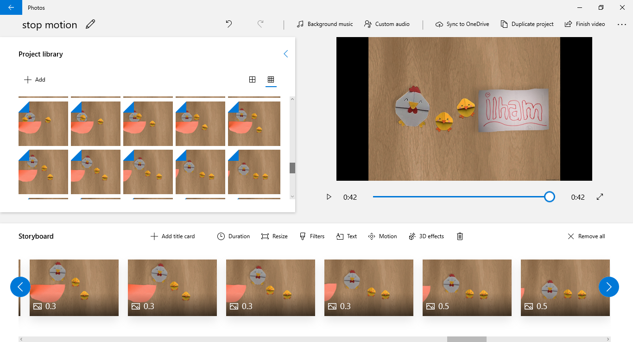Screen dimensions: 633x342
Task: Select last library thumbnail in top row
Action: coord(254,124)
